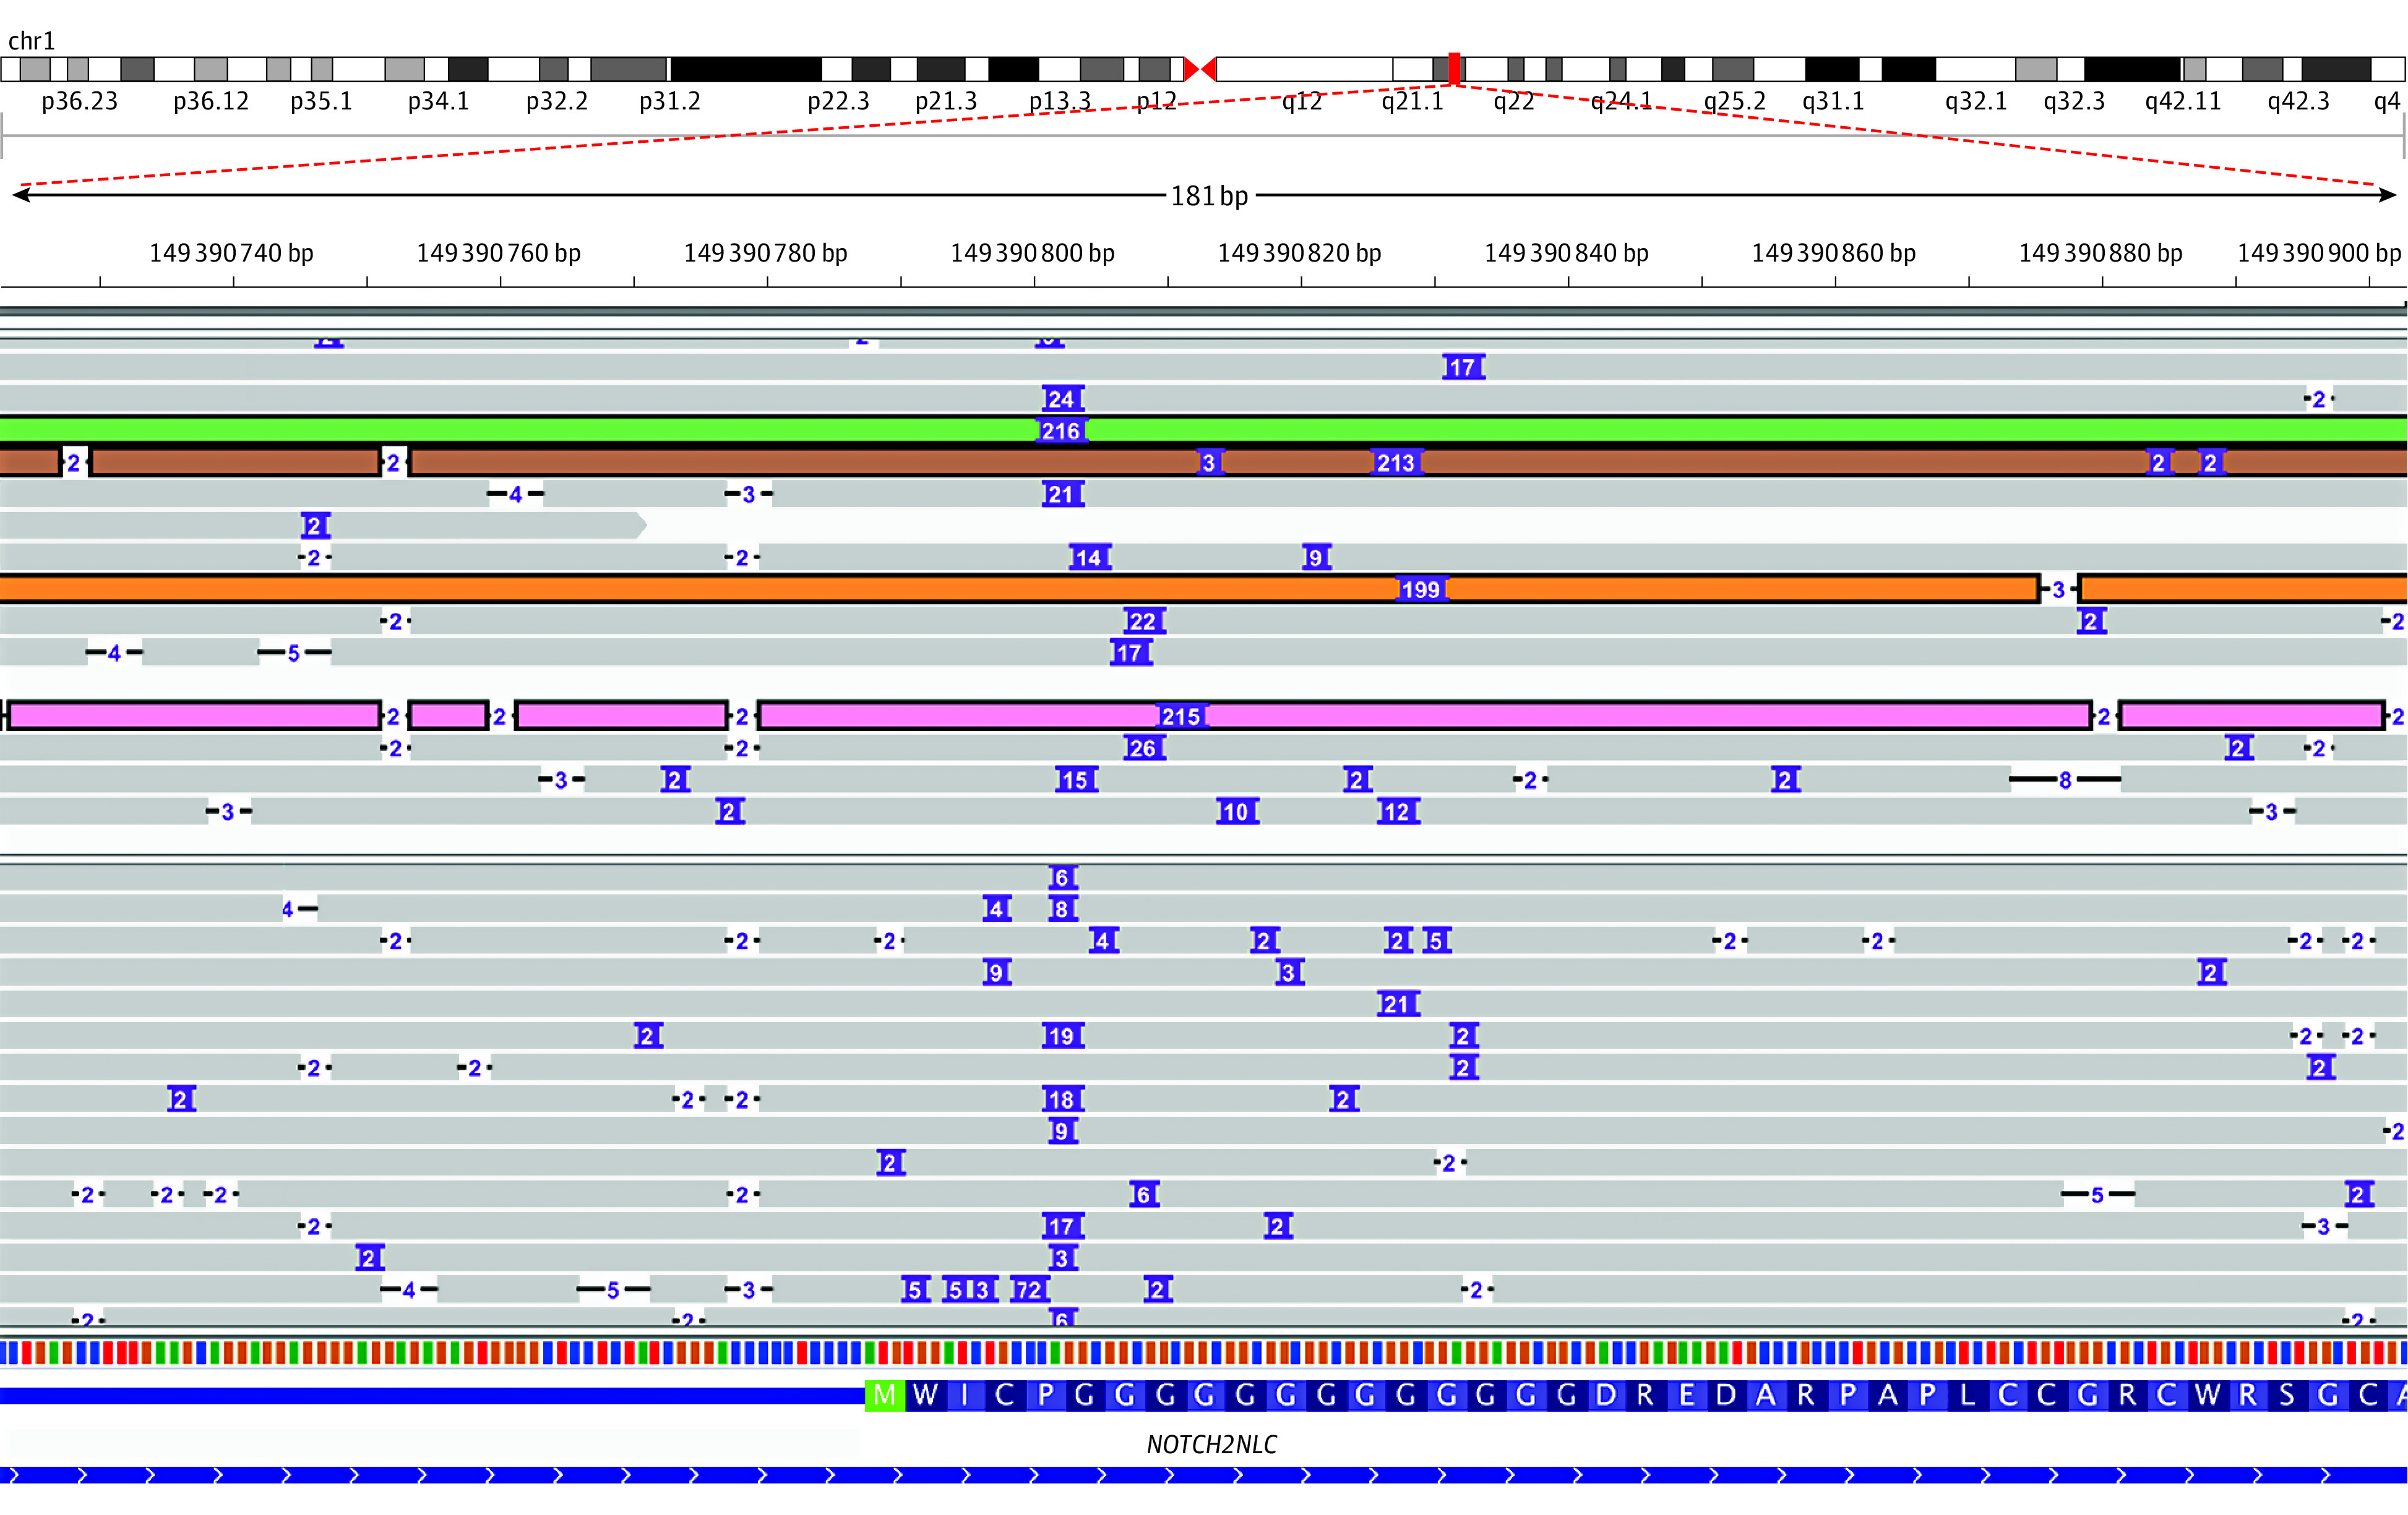Select the 215 insertion marker on the pink read
2408x1515 pixels.
click(1181, 717)
